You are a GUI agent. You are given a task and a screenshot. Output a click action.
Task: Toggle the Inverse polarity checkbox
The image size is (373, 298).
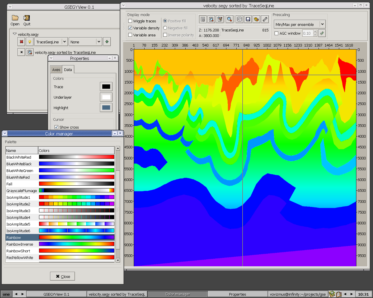click(165, 35)
